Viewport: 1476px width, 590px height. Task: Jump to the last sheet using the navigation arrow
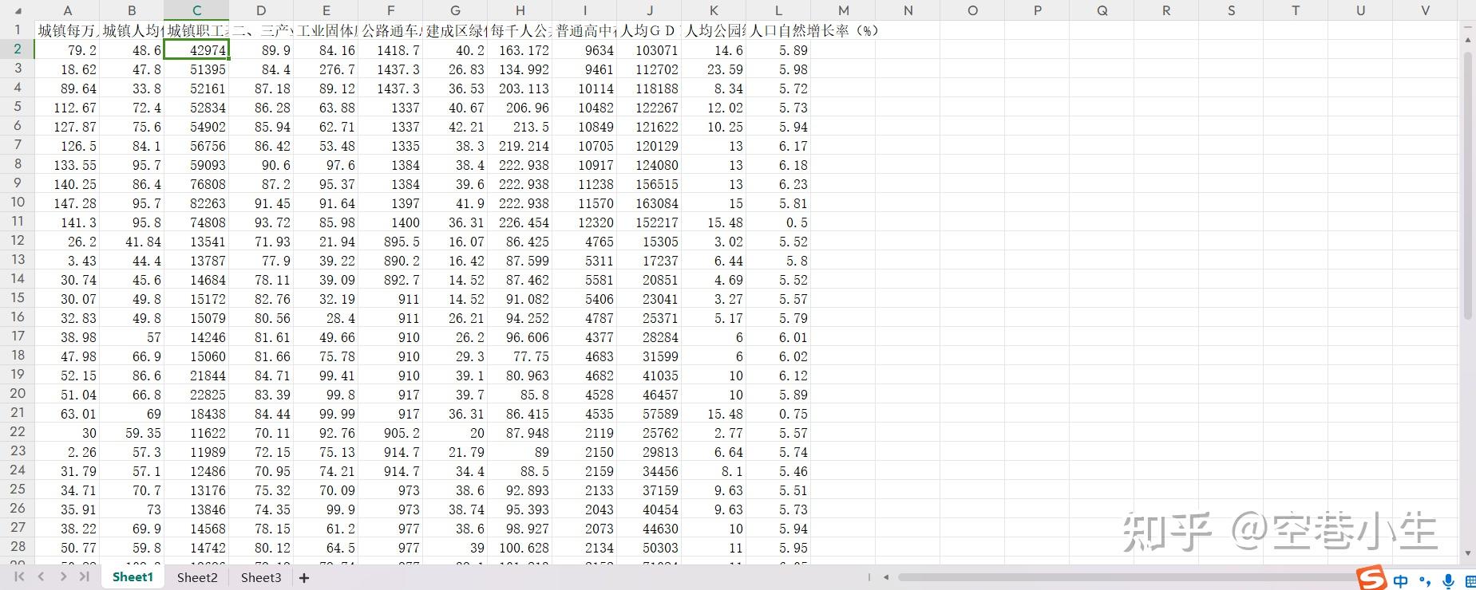[x=84, y=576]
